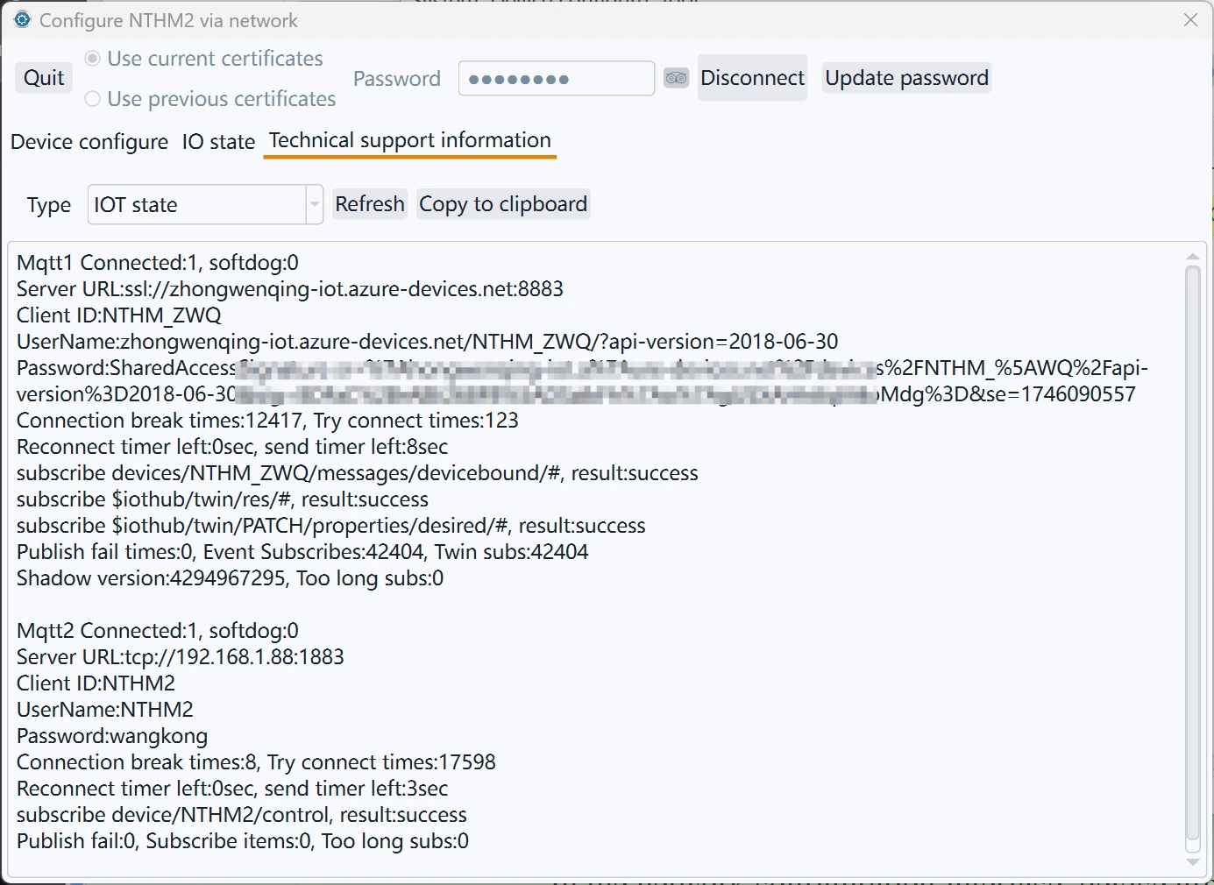
Task: Switch to IO state tab
Action: point(218,142)
